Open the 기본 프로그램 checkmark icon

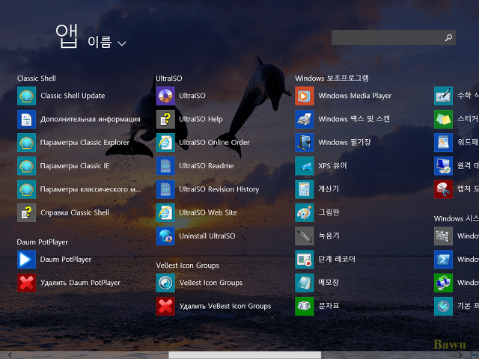pyautogui.click(x=443, y=306)
